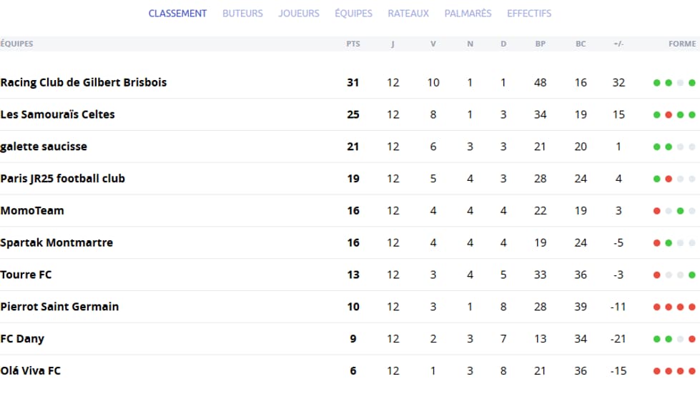This screenshot has width=700, height=394.
Task: Open Racing Club de Gilbert Brisbois team
Action: [x=84, y=82]
